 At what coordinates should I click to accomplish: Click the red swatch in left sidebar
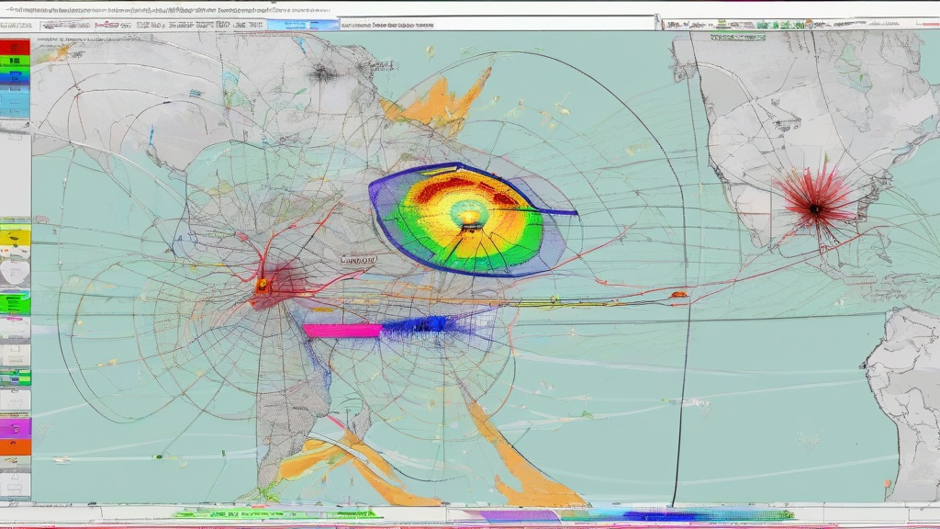(x=15, y=48)
